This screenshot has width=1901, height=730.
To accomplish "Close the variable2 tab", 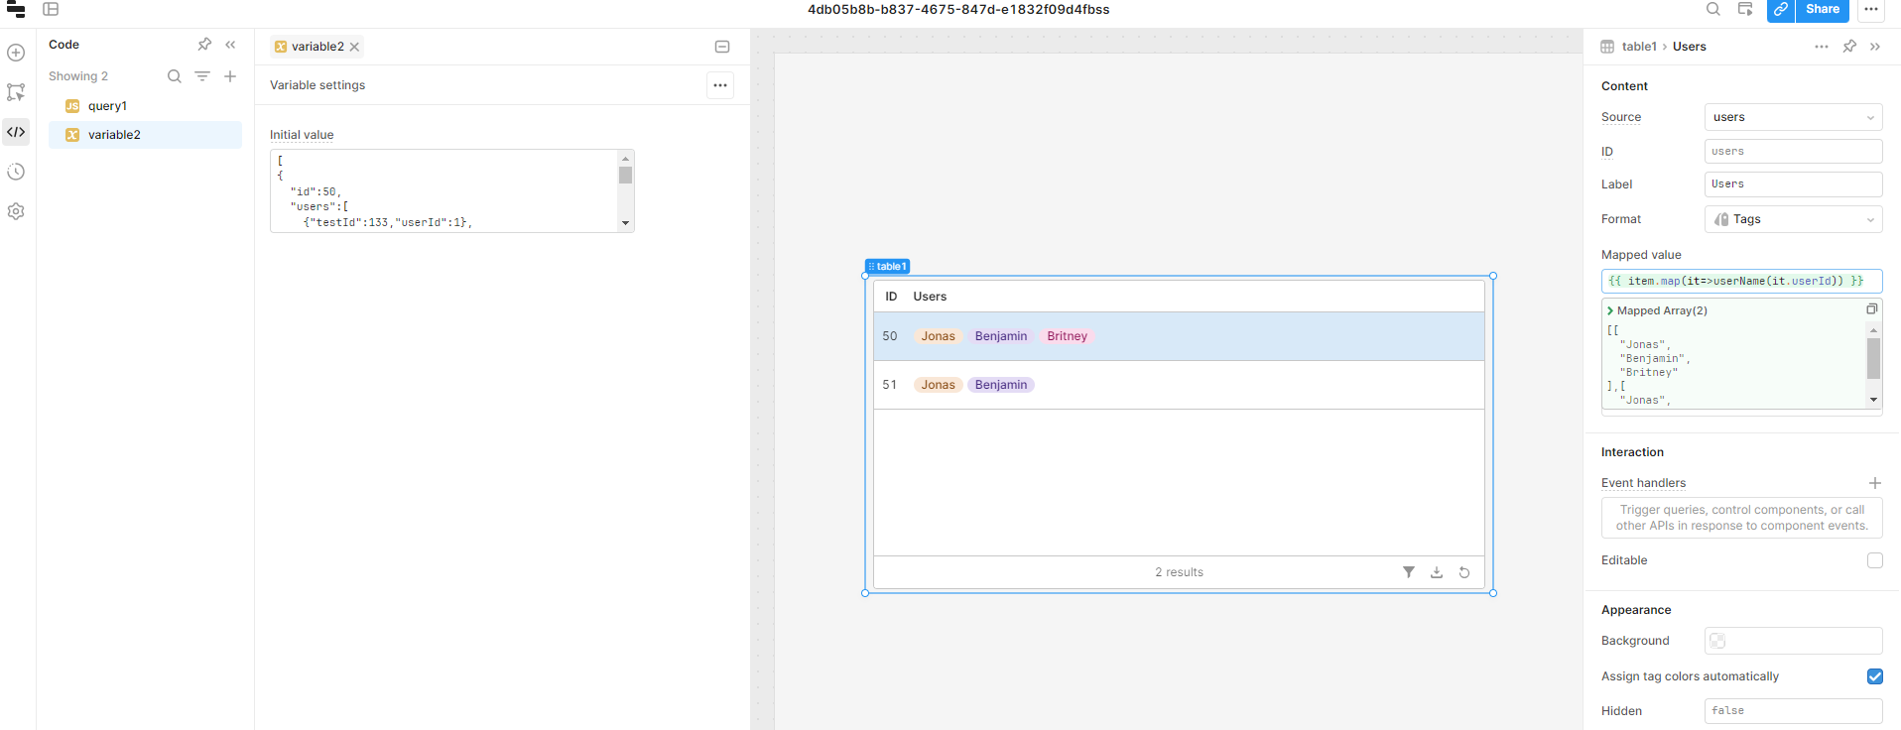I will (354, 47).
